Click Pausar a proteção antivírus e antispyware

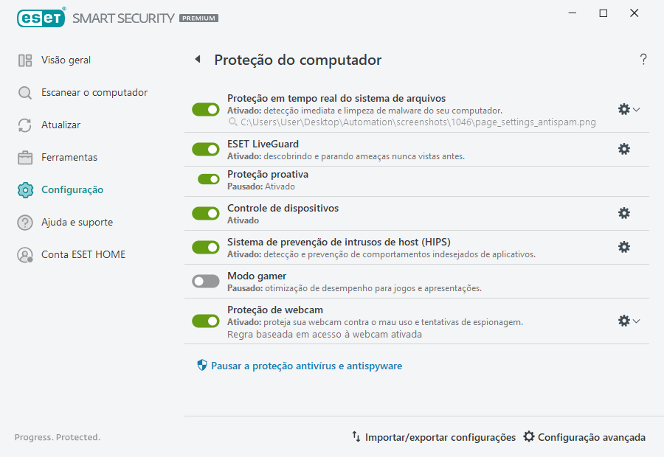tap(305, 365)
